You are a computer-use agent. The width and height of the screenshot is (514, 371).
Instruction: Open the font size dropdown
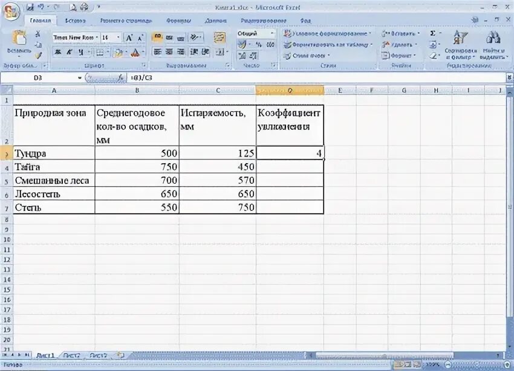(x=119, y=37)
